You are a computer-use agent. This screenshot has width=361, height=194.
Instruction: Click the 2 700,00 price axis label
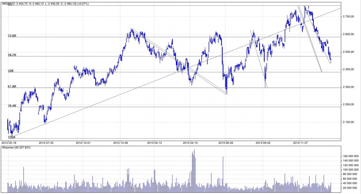(x=350, y=17)
